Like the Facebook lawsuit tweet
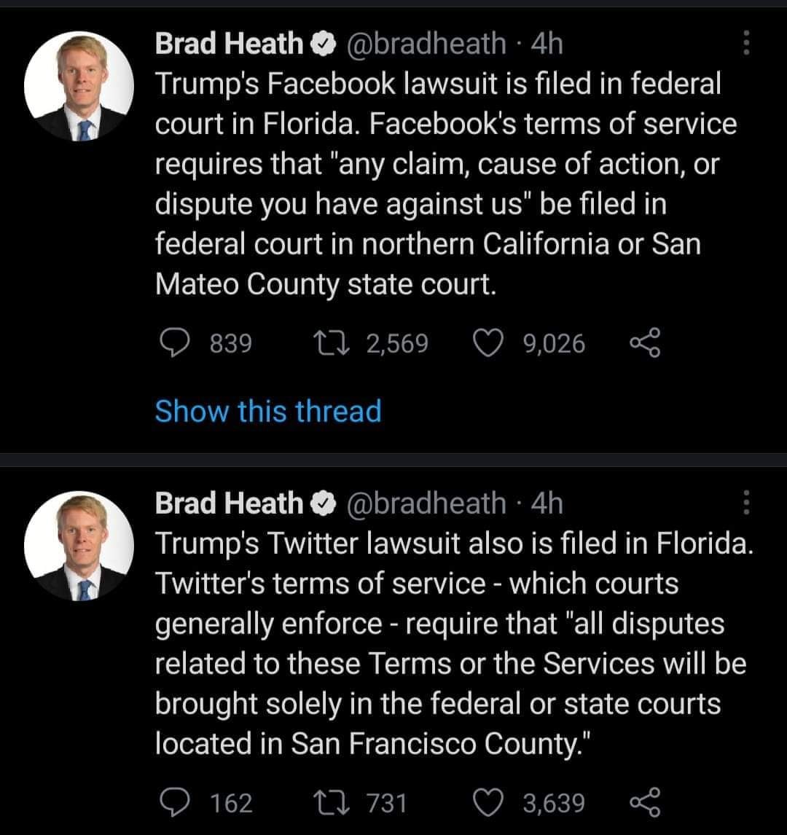The height and width of the screenshot is (835, 787). click(488, 343)
